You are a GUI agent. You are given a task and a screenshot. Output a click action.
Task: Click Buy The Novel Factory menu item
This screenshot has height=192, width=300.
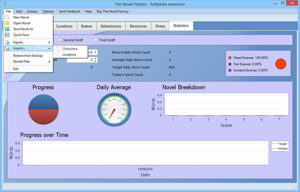pos(113,11)
